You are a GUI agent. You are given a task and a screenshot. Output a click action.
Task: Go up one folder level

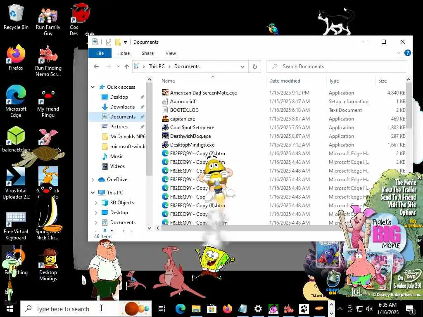tap(126, 66)
